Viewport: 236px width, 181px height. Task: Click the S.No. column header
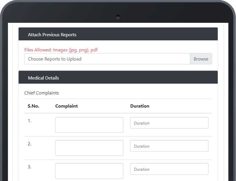pos(33,106)
